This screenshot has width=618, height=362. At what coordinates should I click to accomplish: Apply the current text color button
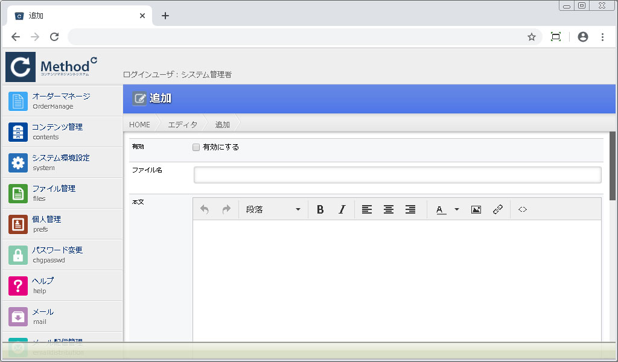coord(441,209)
